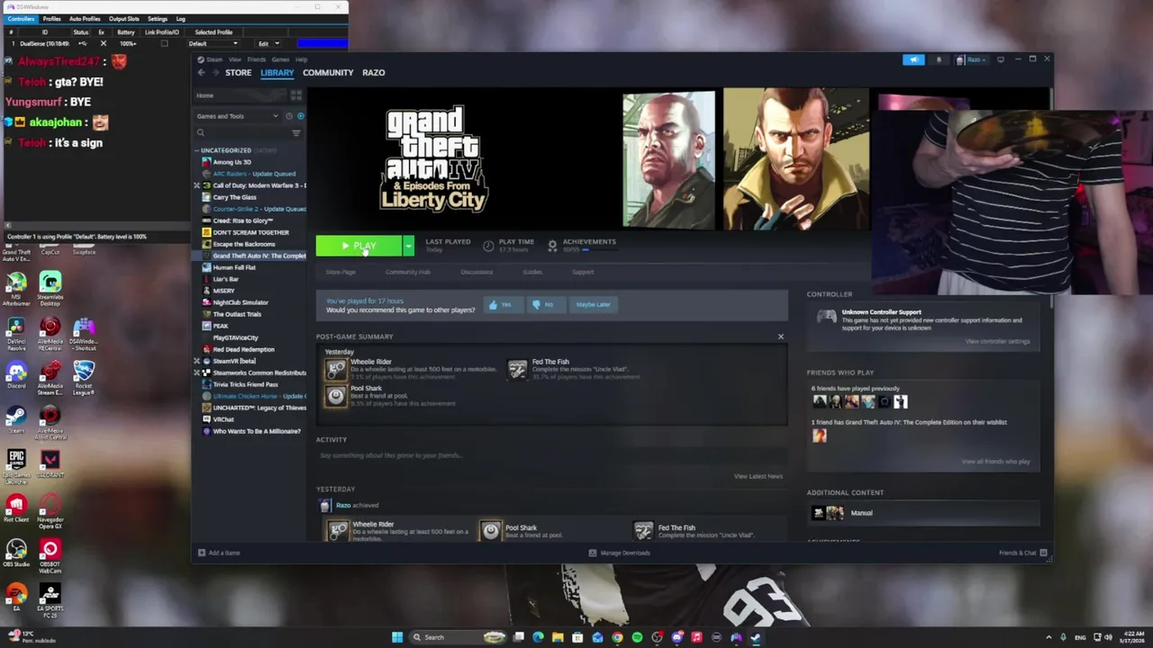Open the dropdown arrow beside PLAY

[408, 246]
